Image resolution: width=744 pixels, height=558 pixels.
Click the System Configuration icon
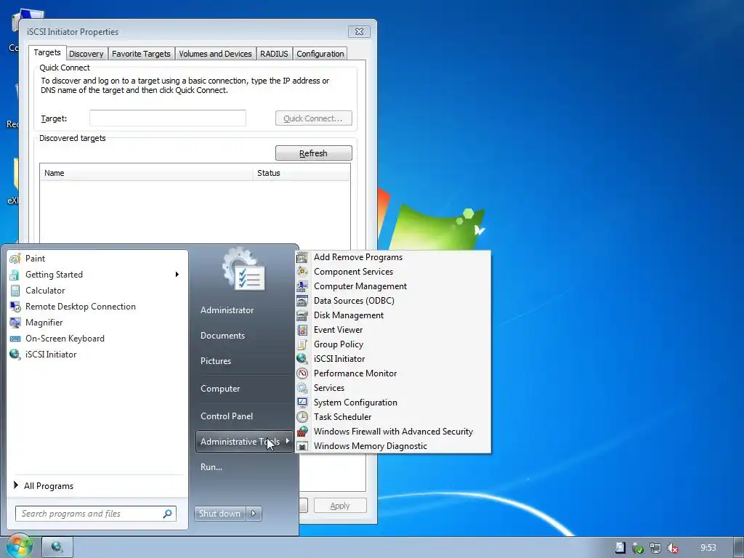pyautogui.click(x=302, y=403)
